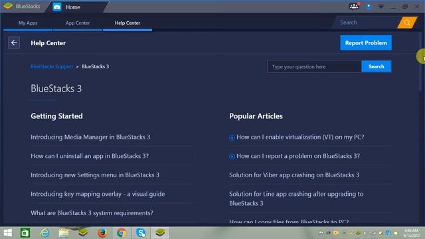Click the 'Getting Started' heading
This screenshot has height=239, width=425.
tap(56, 116)
